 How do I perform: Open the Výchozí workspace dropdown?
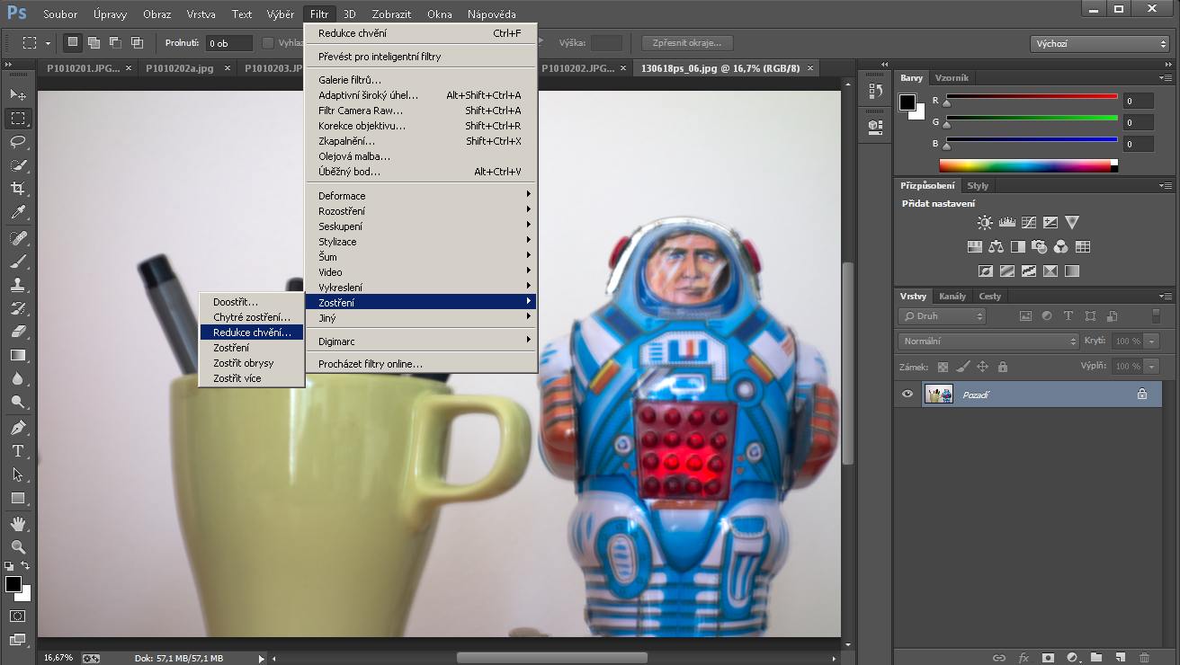coord(1098,43)
